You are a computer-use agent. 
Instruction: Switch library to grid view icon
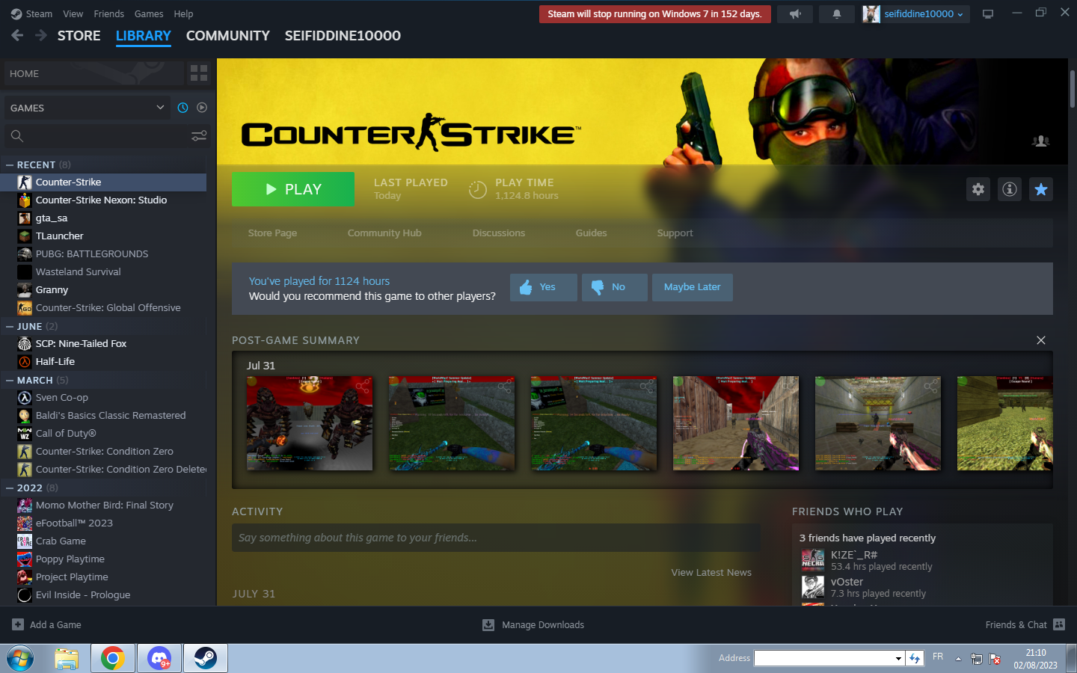199,73
